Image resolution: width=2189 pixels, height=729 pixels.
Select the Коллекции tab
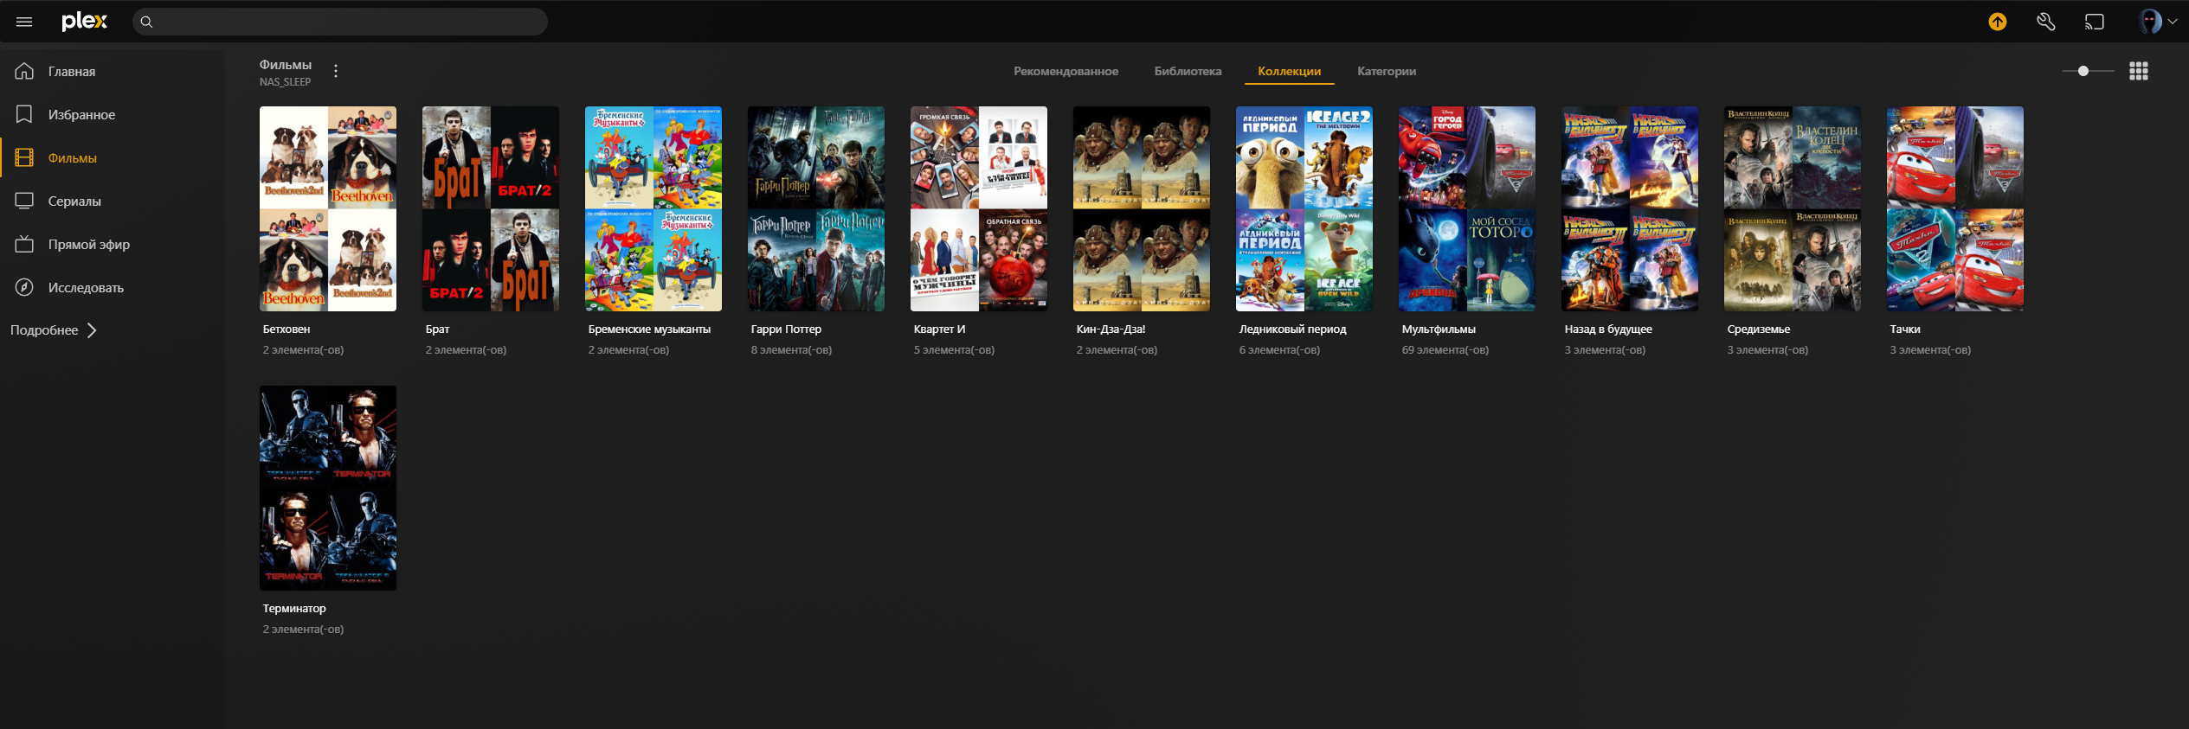coord(1289,71)
